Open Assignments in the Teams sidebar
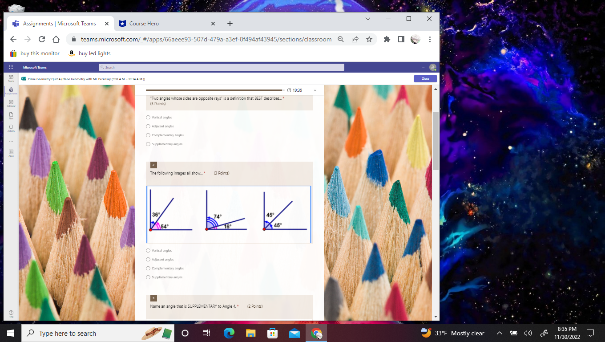605x342 pixels. [x=11, y=91]
